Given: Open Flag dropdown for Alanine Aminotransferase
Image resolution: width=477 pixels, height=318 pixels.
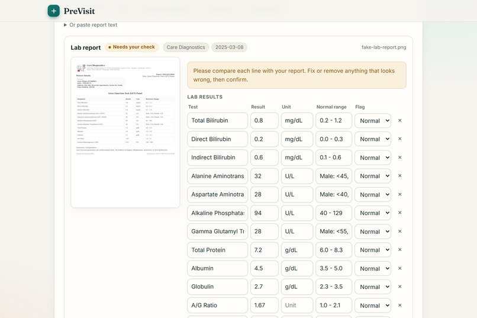Looking at the screenshot, I should pyautogui.click(x=373, y=176).
